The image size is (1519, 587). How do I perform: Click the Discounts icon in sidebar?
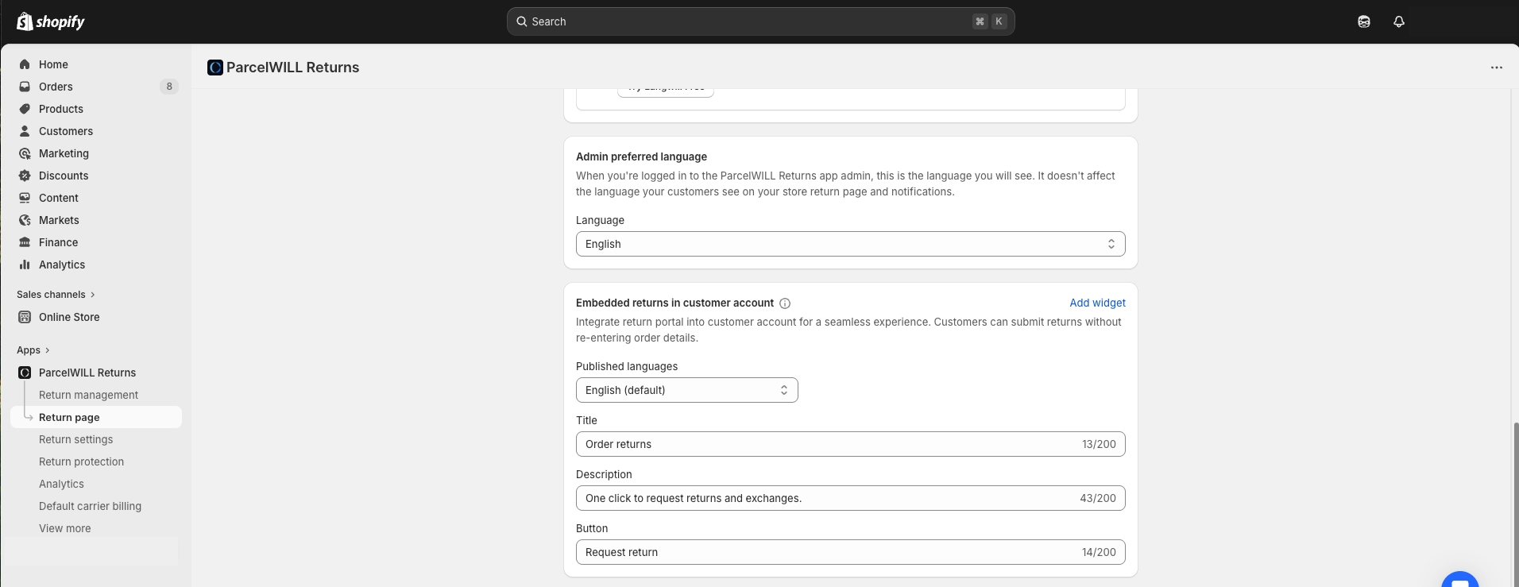pyautogui.click(x=25, y=176)
